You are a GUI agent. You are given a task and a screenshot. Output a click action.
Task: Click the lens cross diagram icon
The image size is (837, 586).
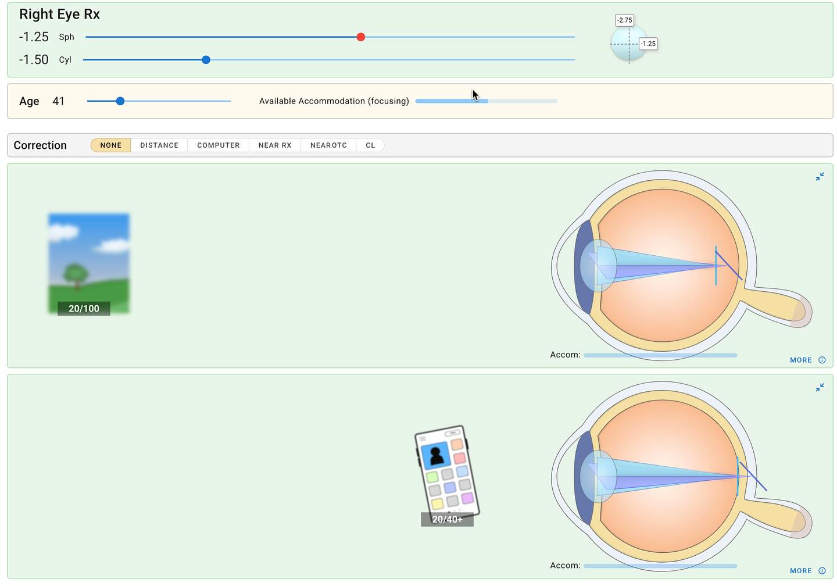(x=629, y=44)
